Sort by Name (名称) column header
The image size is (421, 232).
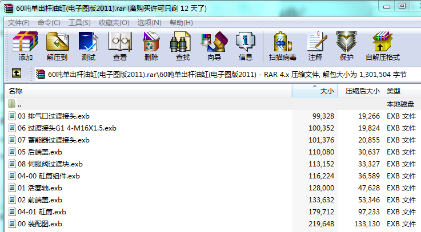(149, 91)
